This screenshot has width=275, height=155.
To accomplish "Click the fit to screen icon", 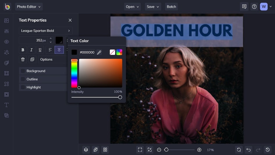I will [140, 150].
